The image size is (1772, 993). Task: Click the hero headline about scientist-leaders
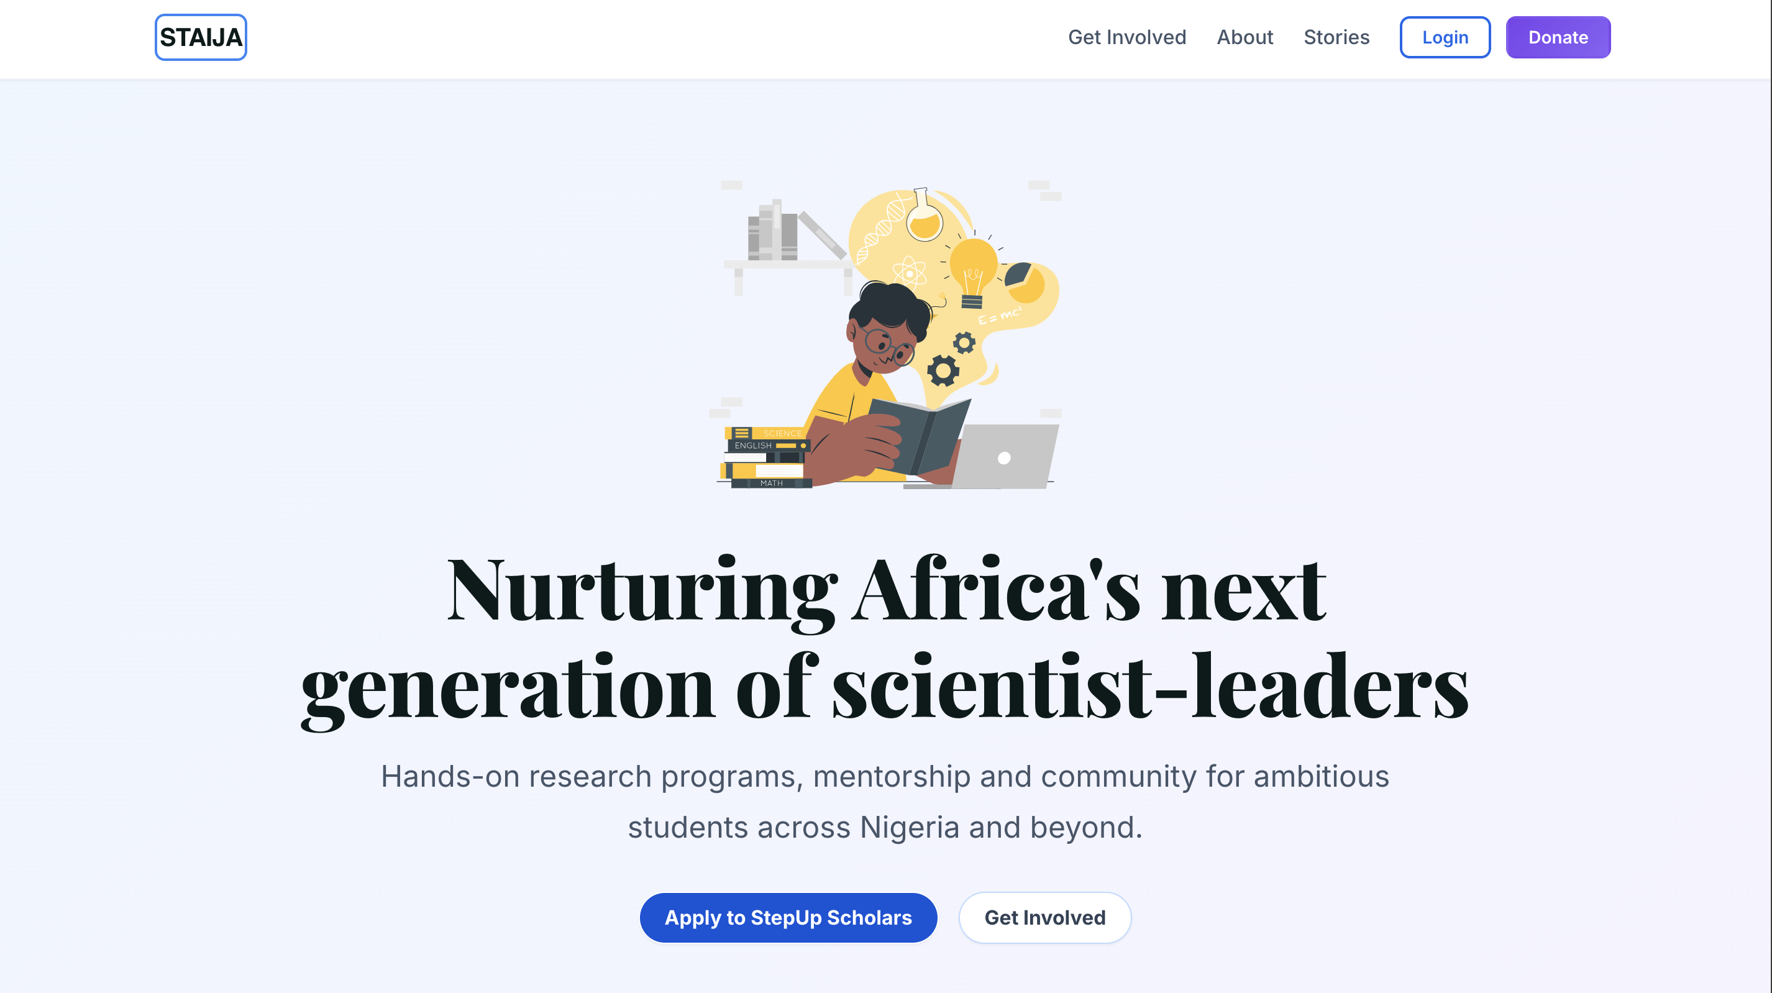pos(885,640)
